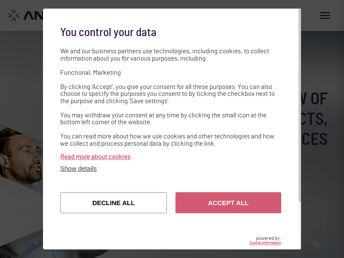
Task: Expand Show details in cookie dialog
Action: 78,169
